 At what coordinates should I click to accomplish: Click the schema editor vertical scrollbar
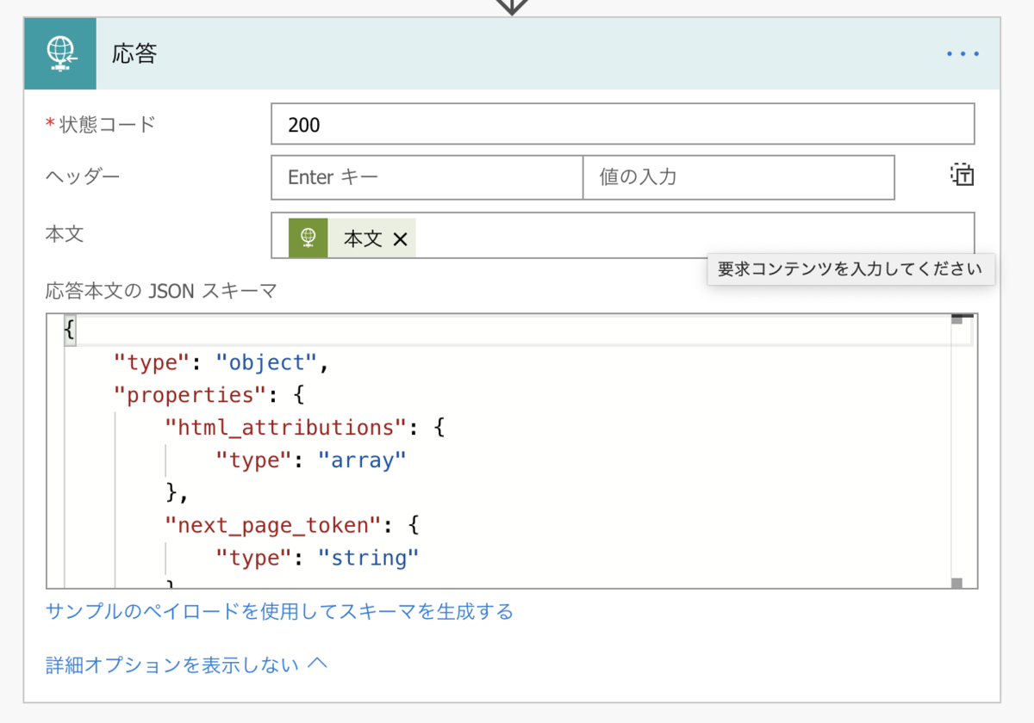(x=956, y=451)
